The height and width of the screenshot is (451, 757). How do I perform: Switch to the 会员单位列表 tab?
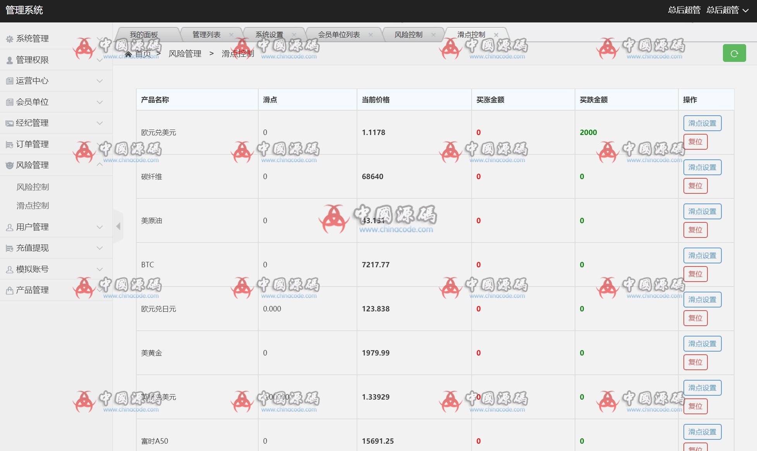point(340,34)
